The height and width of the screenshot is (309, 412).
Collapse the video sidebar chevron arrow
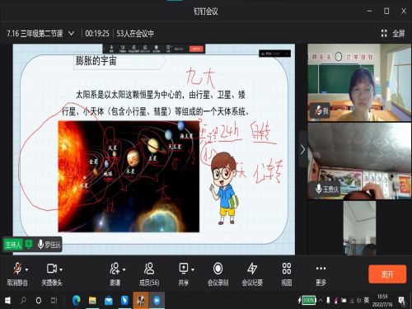tap(302, 150)
